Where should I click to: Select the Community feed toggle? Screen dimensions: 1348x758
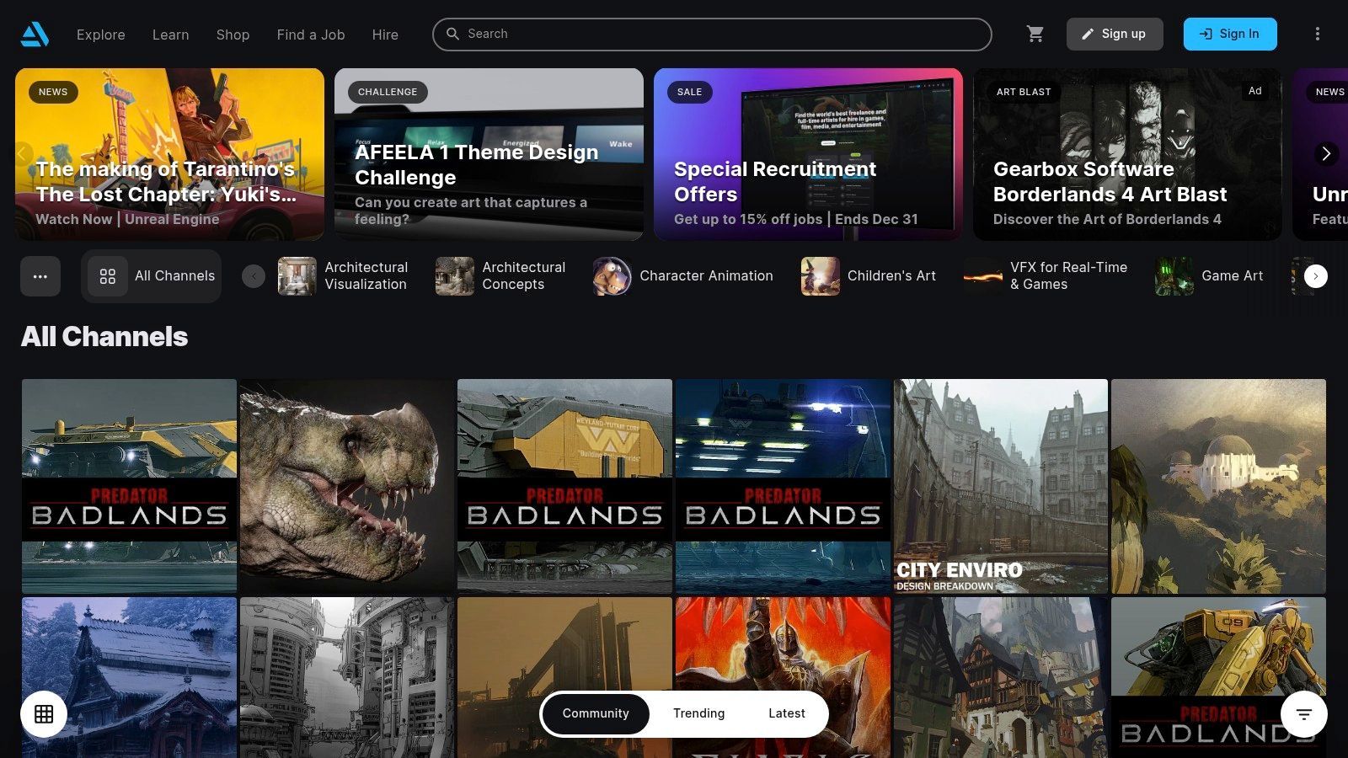click(x=596, y=714)
